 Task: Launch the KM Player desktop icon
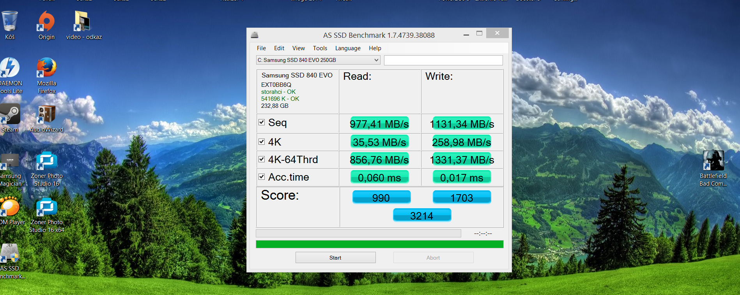12,211
